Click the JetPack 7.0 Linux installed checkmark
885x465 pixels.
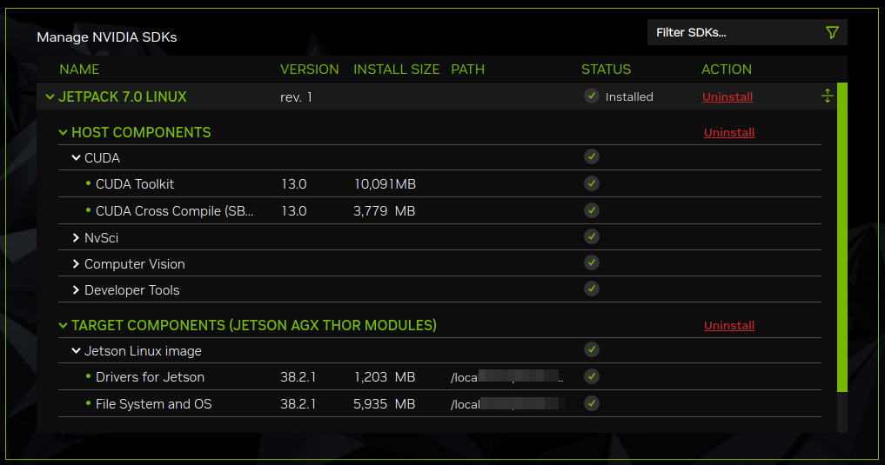[592, 96]
